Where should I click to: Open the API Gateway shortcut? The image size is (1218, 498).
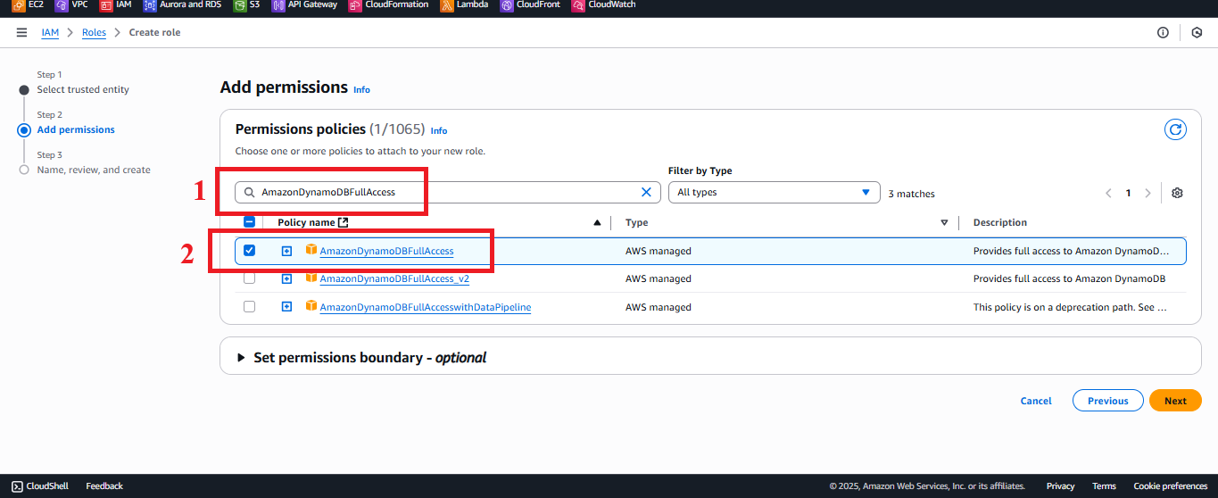[304, 5]
